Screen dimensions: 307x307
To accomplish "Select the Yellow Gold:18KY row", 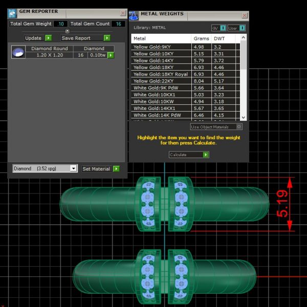I will point(185,68).
